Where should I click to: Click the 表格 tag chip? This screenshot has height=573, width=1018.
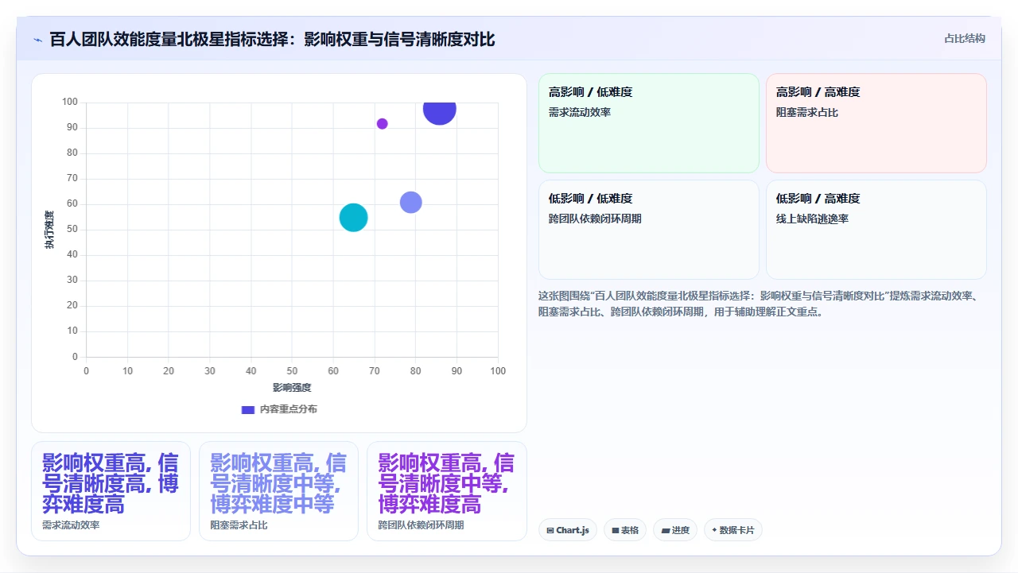[625, 530]
